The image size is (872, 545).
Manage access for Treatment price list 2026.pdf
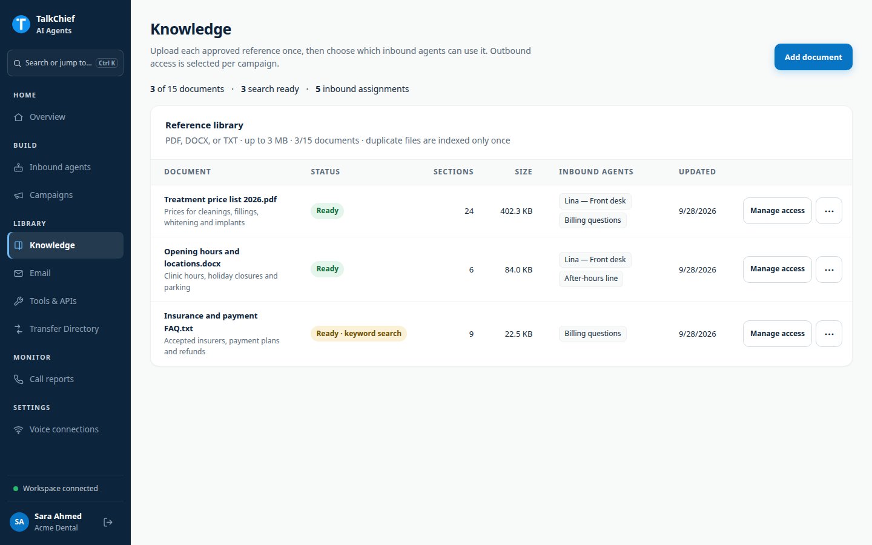(777, 211)
